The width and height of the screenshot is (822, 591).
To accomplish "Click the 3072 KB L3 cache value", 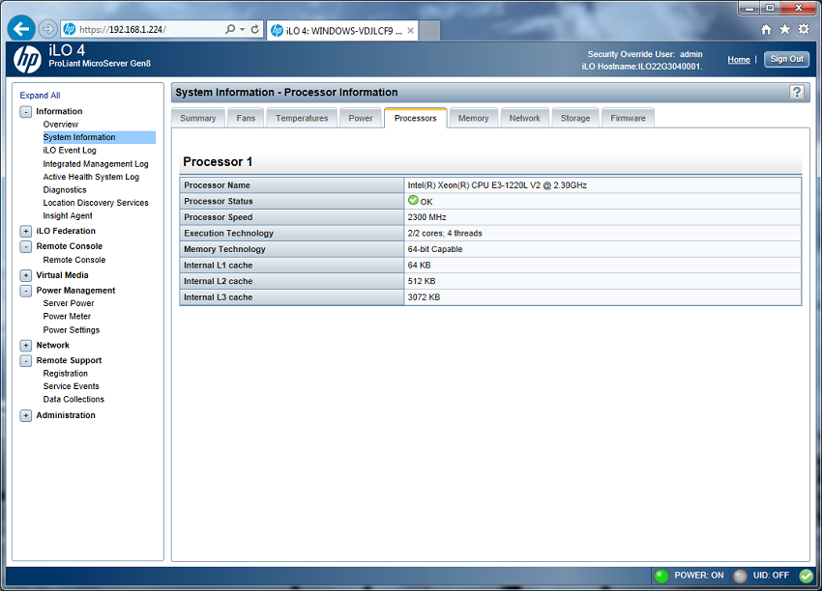I will 424,297.
